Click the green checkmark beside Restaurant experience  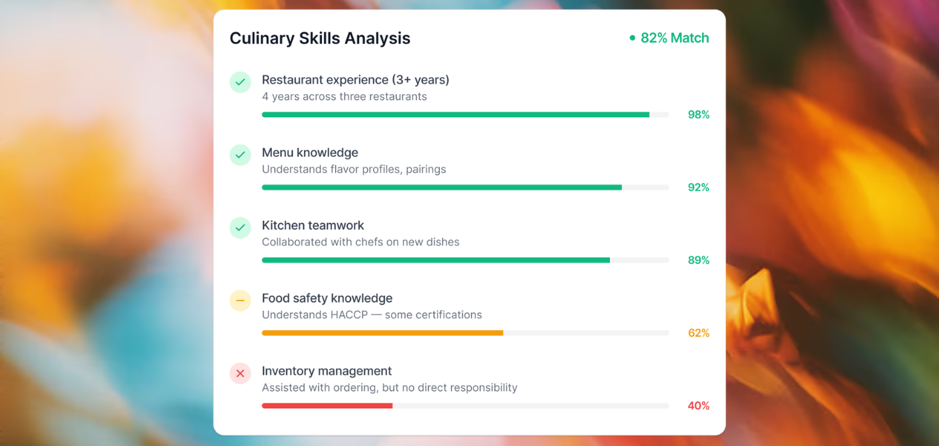pyautogui.click(x=240, y=82)
